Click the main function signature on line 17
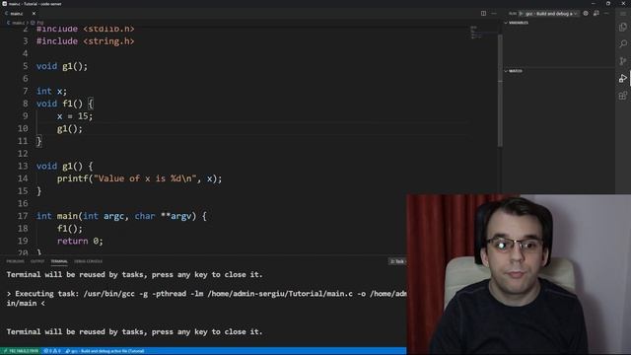 tap(121, 216)
